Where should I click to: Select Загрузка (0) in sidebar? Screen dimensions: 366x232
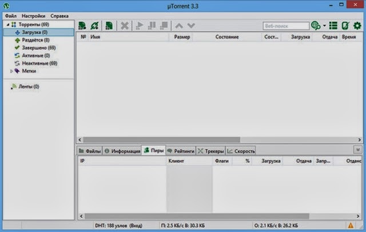39,32
